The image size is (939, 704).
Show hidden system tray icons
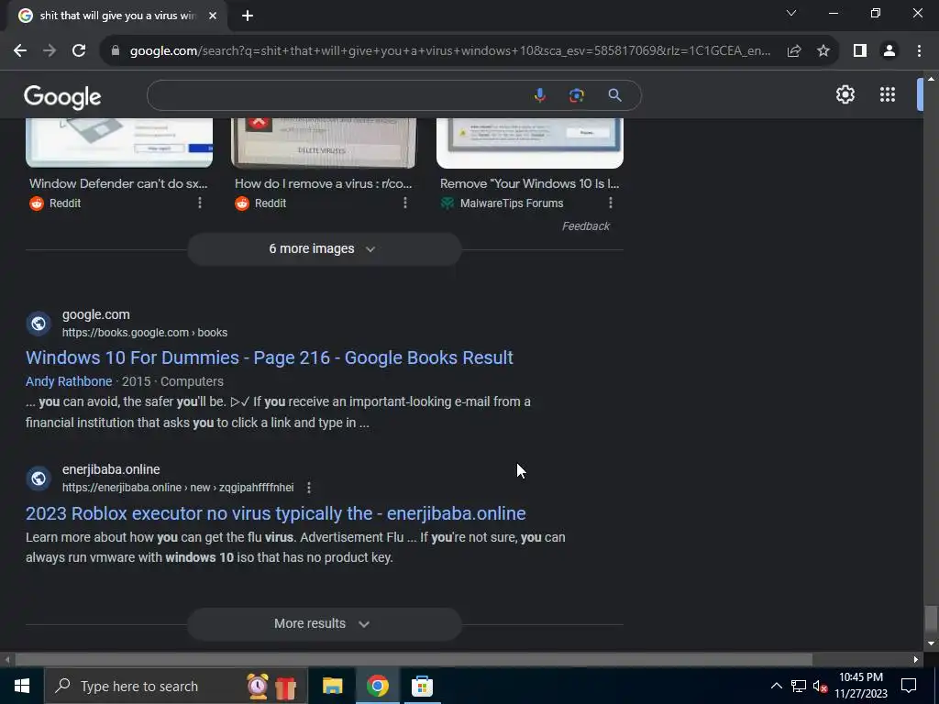pos(776,686)
